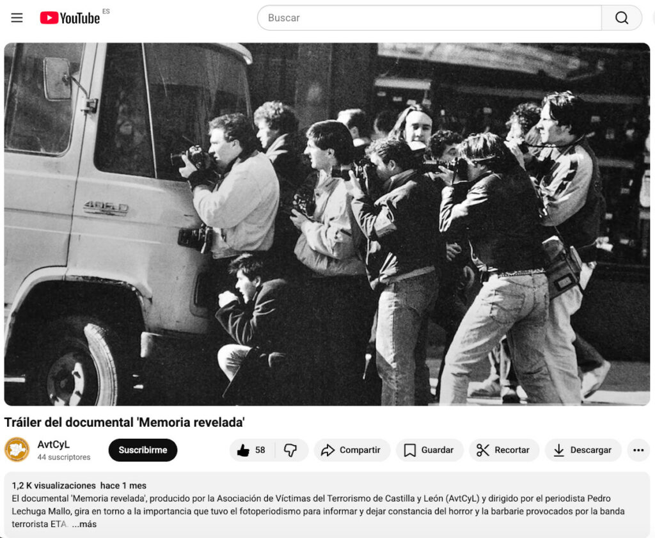The height and width of the screenshot is (538, 655).
Task: Share the video with Compartir
Action: (x=352, y=450)
